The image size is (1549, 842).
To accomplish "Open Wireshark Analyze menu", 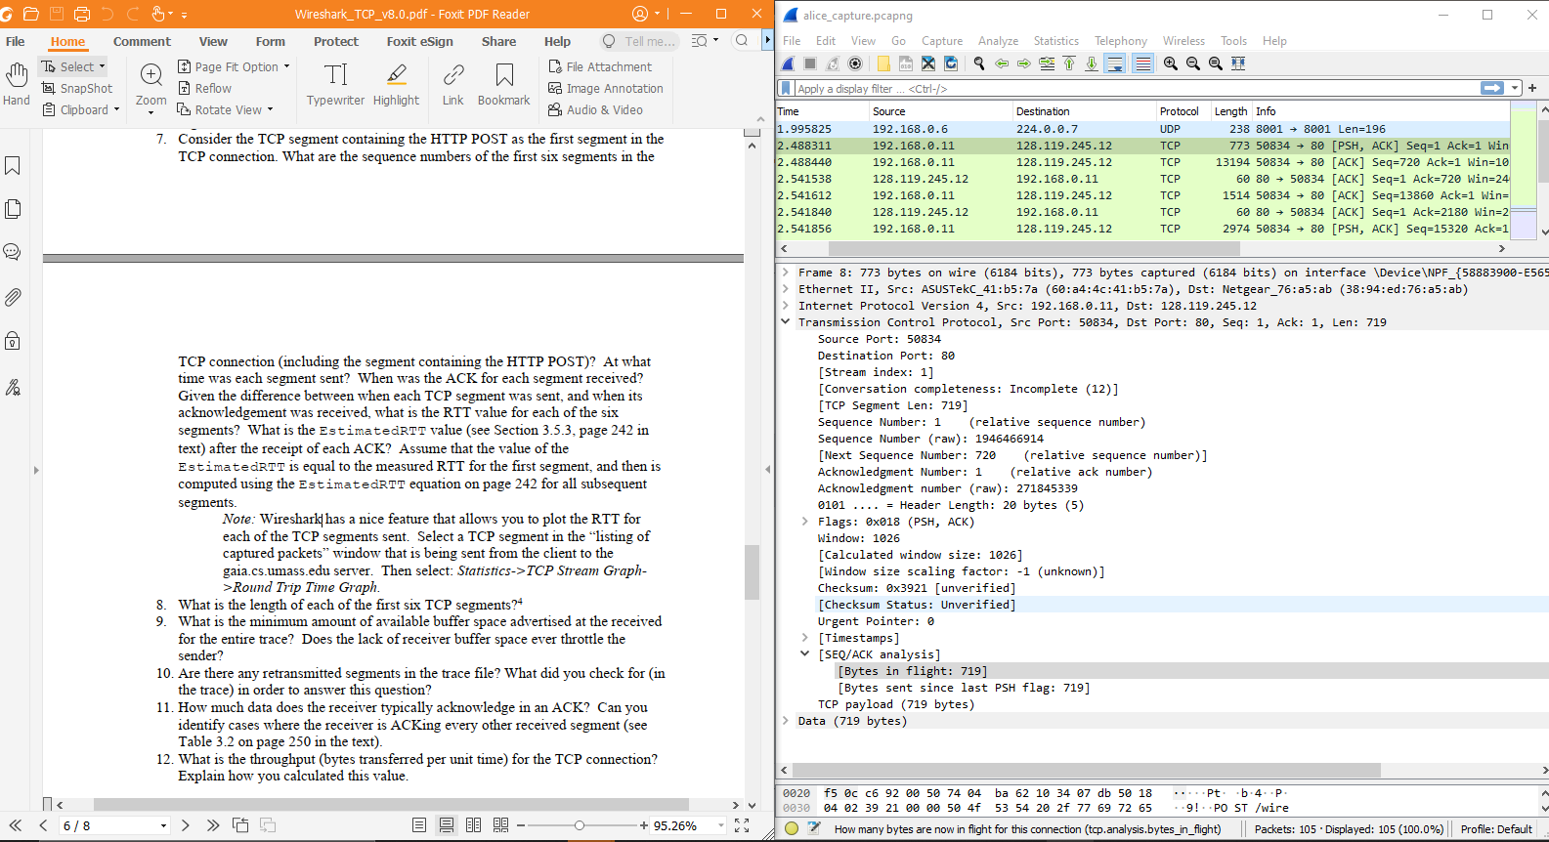I will coord(998,41).
